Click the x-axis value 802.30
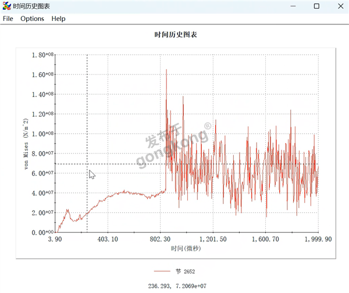Image resolution: width=349 pixels, height=293 pixels. pyautogui.click(x=160, y=239)
